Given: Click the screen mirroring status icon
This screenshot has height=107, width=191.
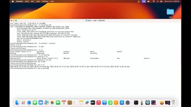Looking at the screenshot, I should 144,1.
